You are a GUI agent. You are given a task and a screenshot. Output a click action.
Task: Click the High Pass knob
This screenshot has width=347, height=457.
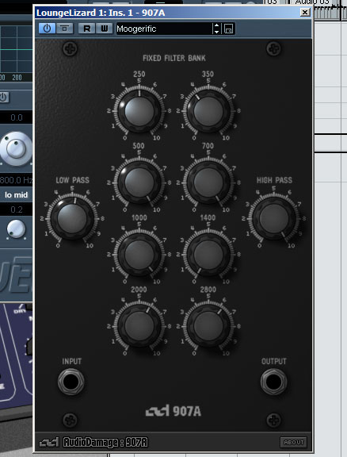click(274, 219)
